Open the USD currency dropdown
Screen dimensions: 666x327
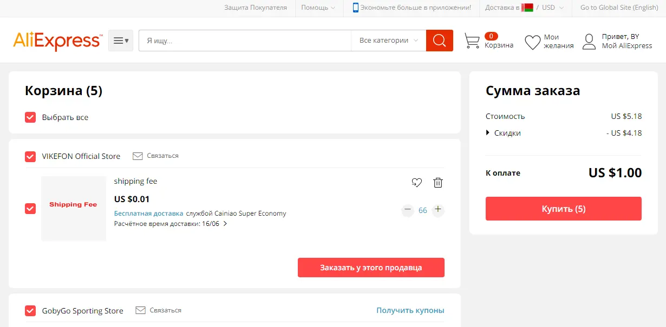pyautogui.click(x=553, y=8)
